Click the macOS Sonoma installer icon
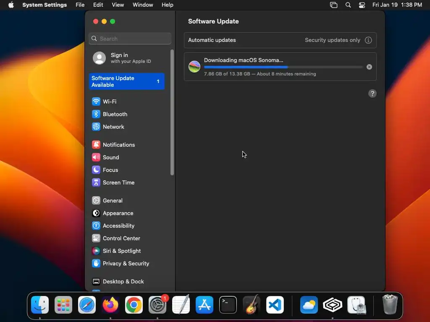This screenshot has height=322, width=430. 194,67
